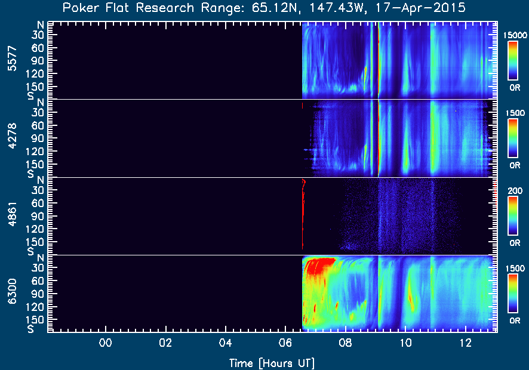Click the 08 hour tick label
The width and height of the screenshot is (529, 370).
346,343
